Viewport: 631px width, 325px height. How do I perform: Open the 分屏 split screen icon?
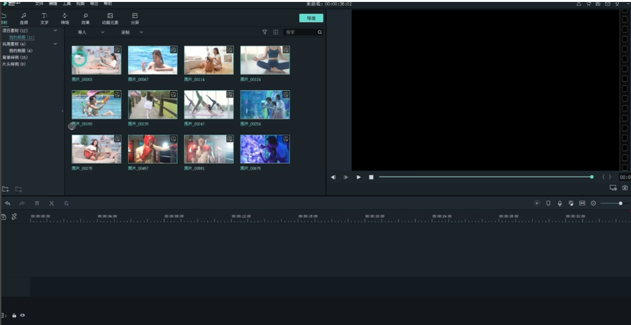pyautogui.click(x=135, y=18)
